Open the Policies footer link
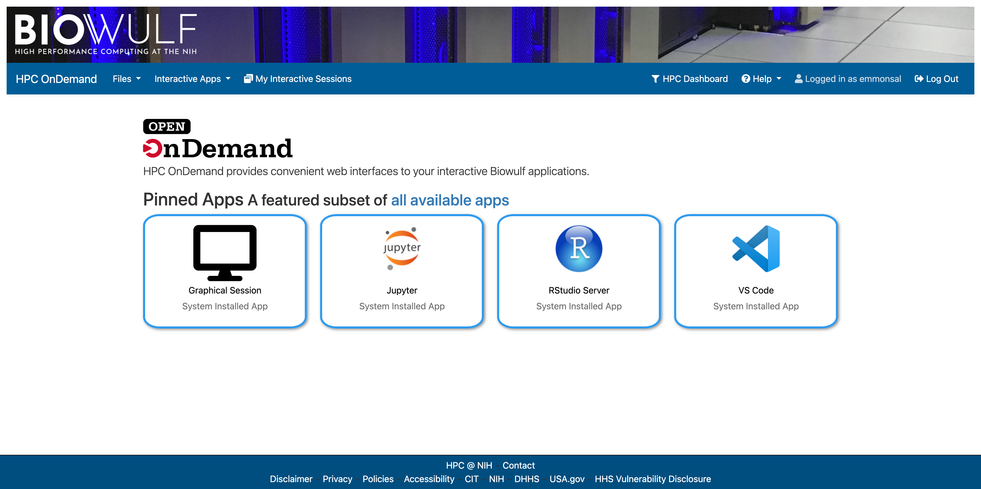This screenshot has width=981, height=489. (378, 479)
